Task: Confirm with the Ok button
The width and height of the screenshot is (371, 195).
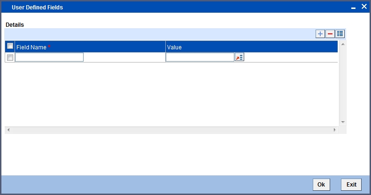Action: pyautogui.click(x=321, y=185)
